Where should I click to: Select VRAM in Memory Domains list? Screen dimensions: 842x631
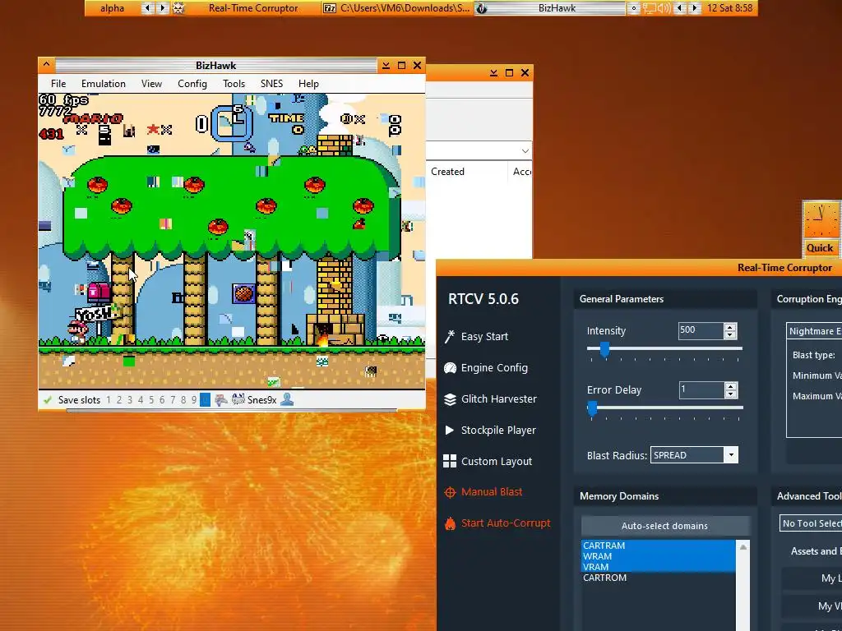pyautogui.click(x=659, y=567)
